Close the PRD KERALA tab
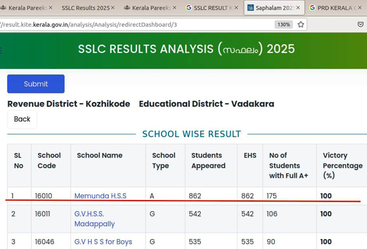367x249 pixels. 360,7
